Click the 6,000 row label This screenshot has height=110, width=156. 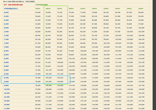pyautogui.click(x=6, y=12)
